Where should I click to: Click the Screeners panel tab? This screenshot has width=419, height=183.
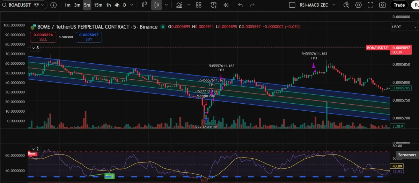click(407, 155)
